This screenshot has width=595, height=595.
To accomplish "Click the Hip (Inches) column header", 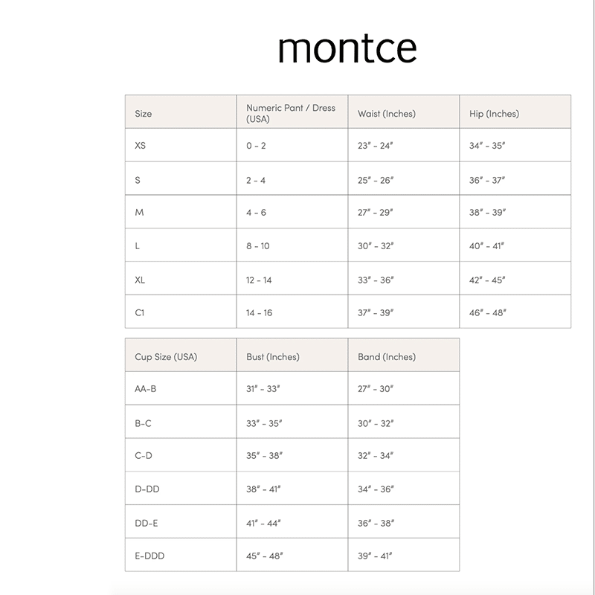I will coord(494,114).
